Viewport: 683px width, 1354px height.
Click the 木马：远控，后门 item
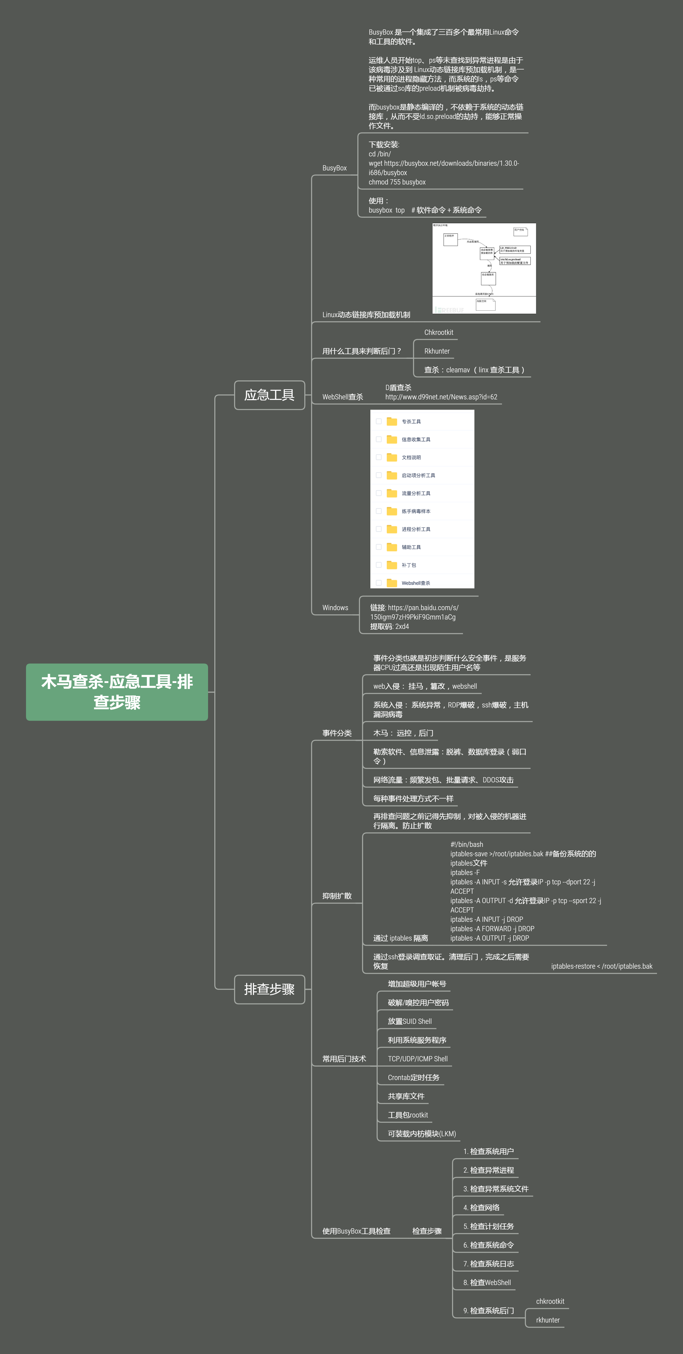coord(403,733)
